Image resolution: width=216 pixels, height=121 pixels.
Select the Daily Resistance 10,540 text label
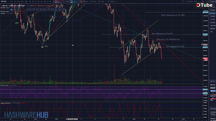click(173, 15)
